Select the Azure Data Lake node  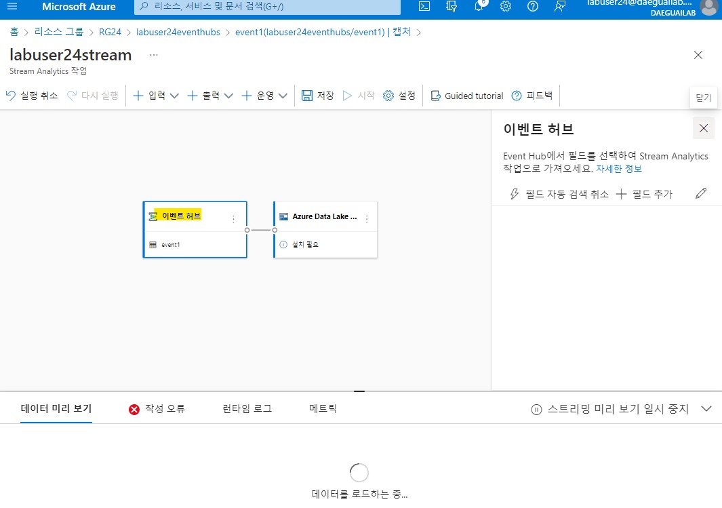point(325,229)
